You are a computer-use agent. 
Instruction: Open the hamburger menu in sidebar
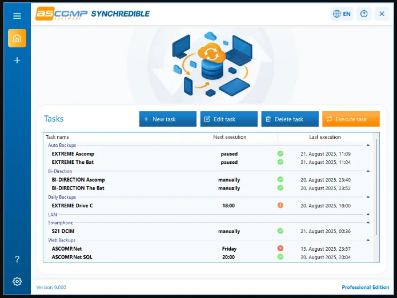pos(17,16)
